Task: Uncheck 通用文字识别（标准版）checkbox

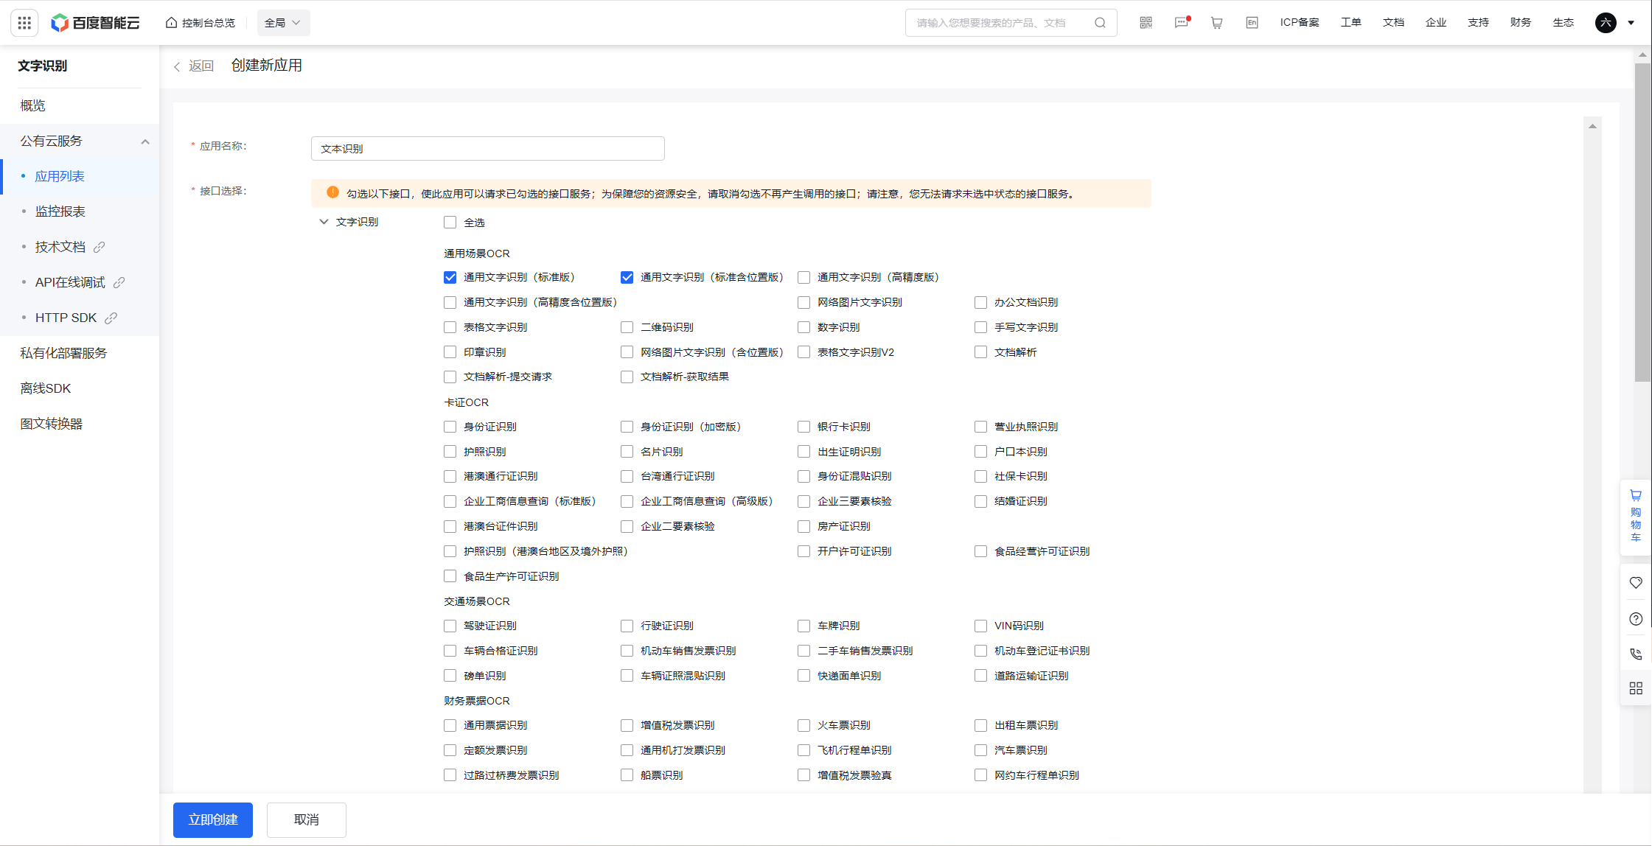Action: point(450,278)
